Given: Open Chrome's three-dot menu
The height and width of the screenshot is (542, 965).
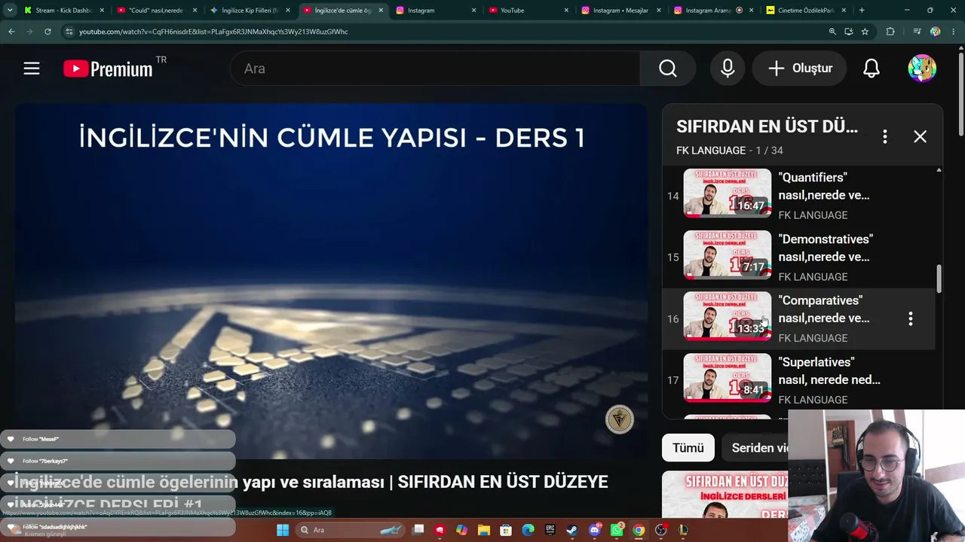Looking at the screenshot, I should coord(954,32).
